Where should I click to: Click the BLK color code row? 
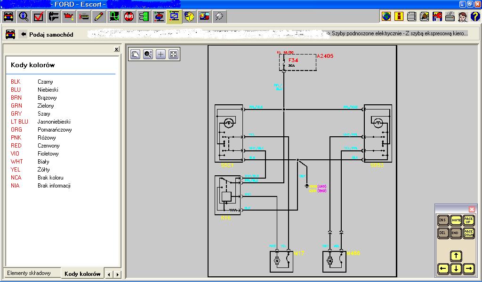[32, 82]
